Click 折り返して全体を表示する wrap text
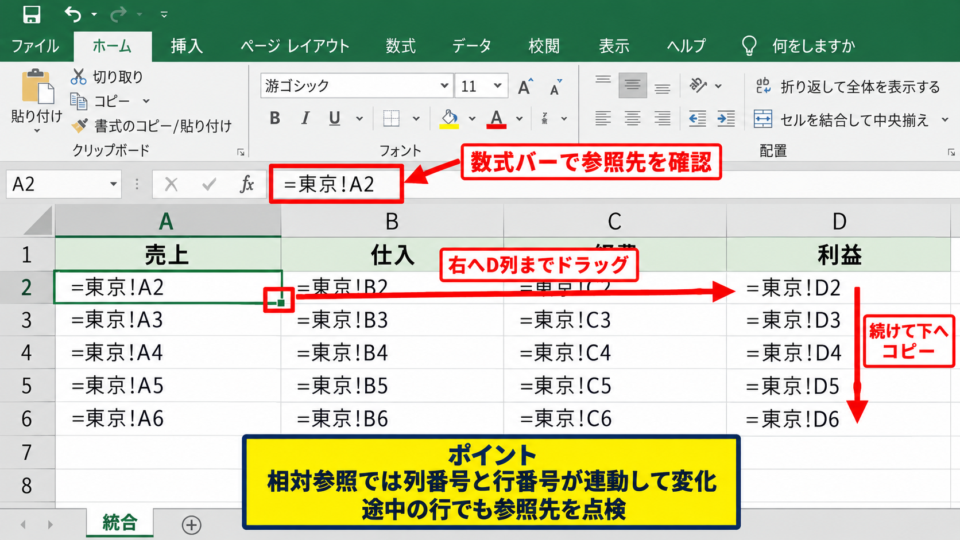Viewport: 960px width, 540px height. [847, 87]
